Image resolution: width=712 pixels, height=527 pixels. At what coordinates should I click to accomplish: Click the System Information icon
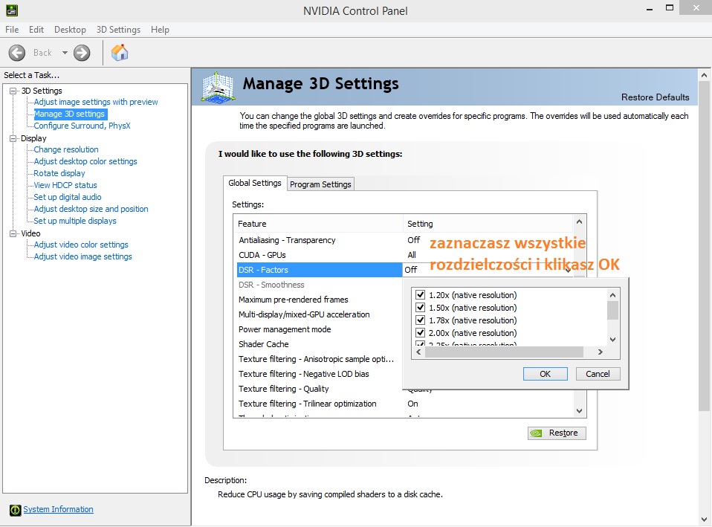coord(15,510)
